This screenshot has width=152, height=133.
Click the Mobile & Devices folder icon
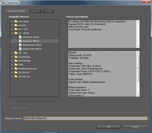click(x=16, y=69)
